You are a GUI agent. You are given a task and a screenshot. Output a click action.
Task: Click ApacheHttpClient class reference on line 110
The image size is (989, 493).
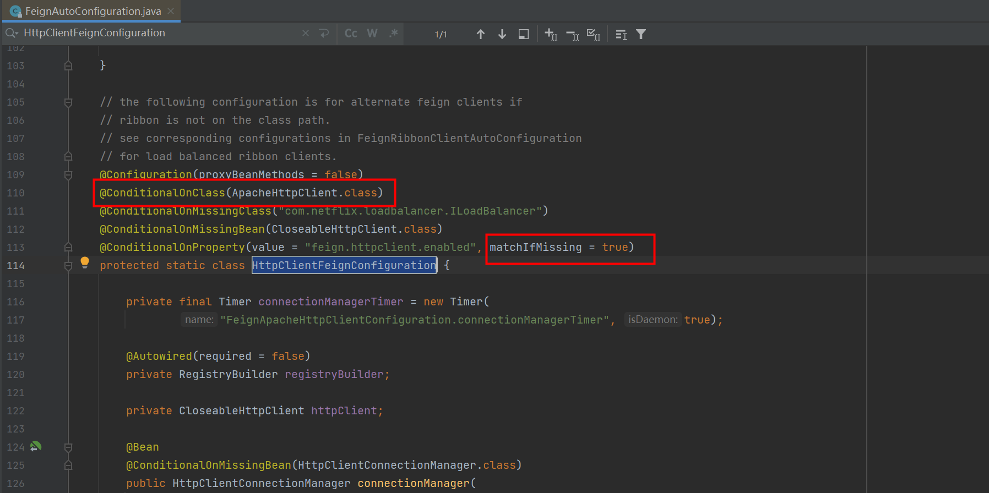[x=285, y=193]
